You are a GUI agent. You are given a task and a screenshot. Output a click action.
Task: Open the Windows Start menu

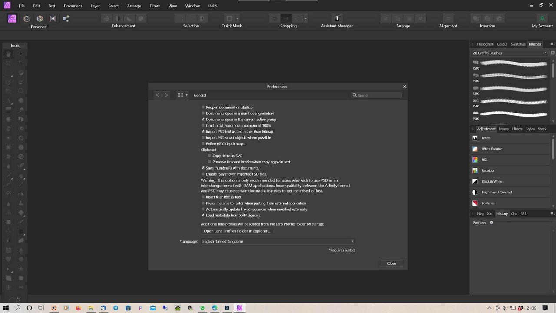(x=6, y=308)
